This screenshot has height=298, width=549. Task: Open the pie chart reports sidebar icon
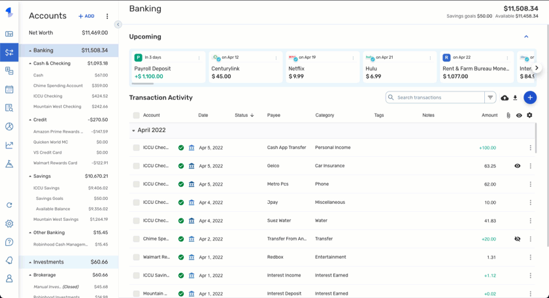(9, 126)
